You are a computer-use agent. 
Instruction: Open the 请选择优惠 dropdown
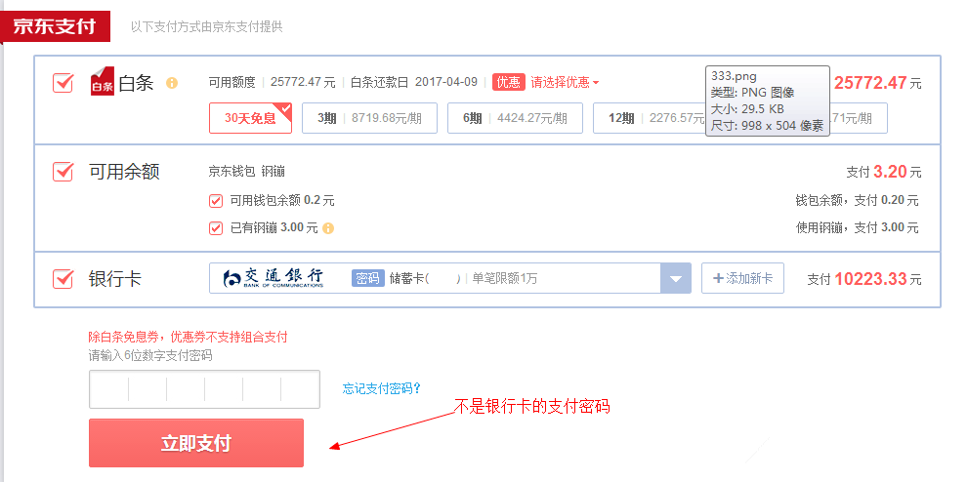point(565,82)
